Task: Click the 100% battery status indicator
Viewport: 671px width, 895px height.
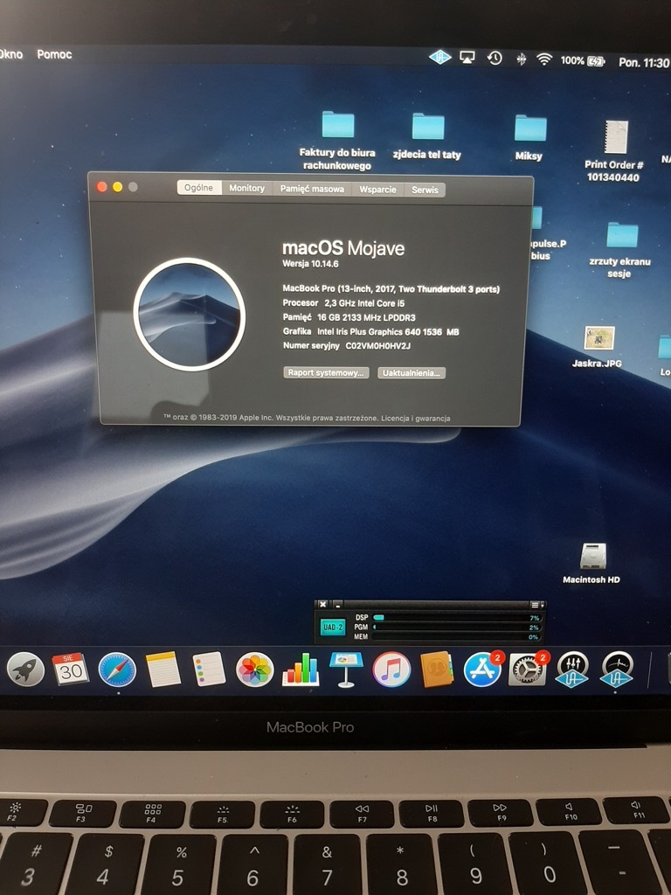Action: (x=583, y=60)
